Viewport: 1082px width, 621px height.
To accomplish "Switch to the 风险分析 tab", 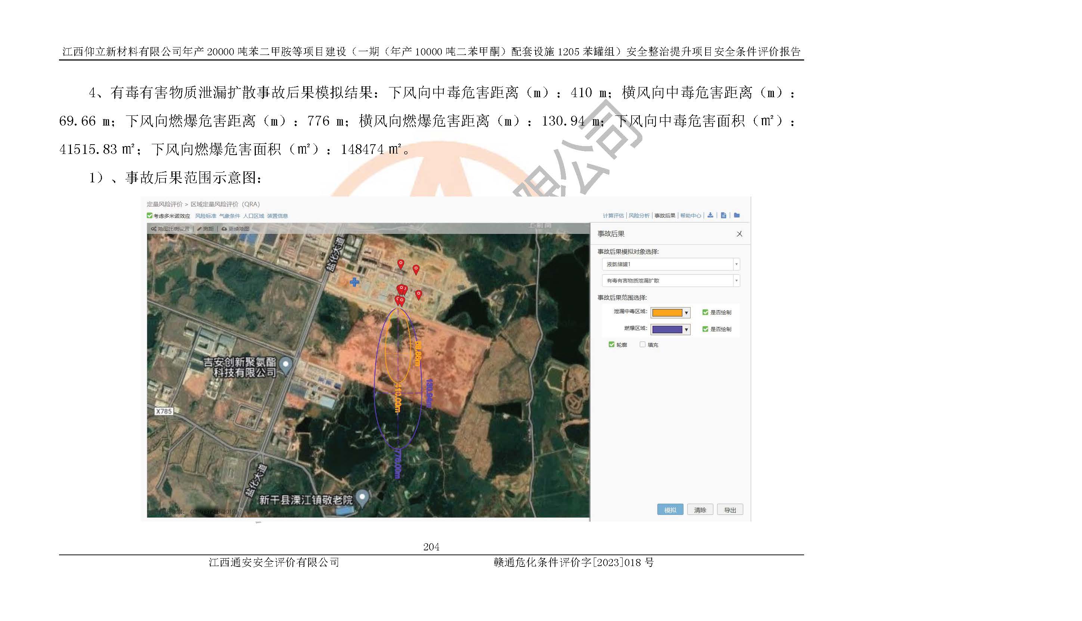I will [x=639, y=216].
